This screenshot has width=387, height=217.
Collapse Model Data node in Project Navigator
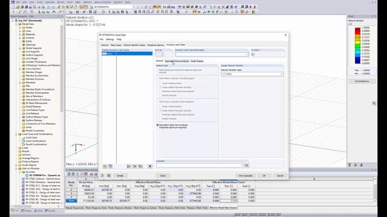click(16, 24)
